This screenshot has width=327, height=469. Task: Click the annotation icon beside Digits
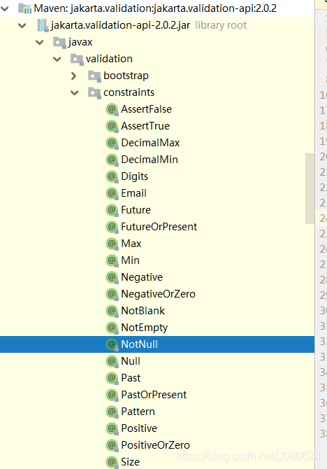[x=112, y=176]
